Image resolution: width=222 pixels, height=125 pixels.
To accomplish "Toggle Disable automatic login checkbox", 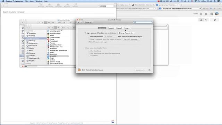I will [89, 42].
